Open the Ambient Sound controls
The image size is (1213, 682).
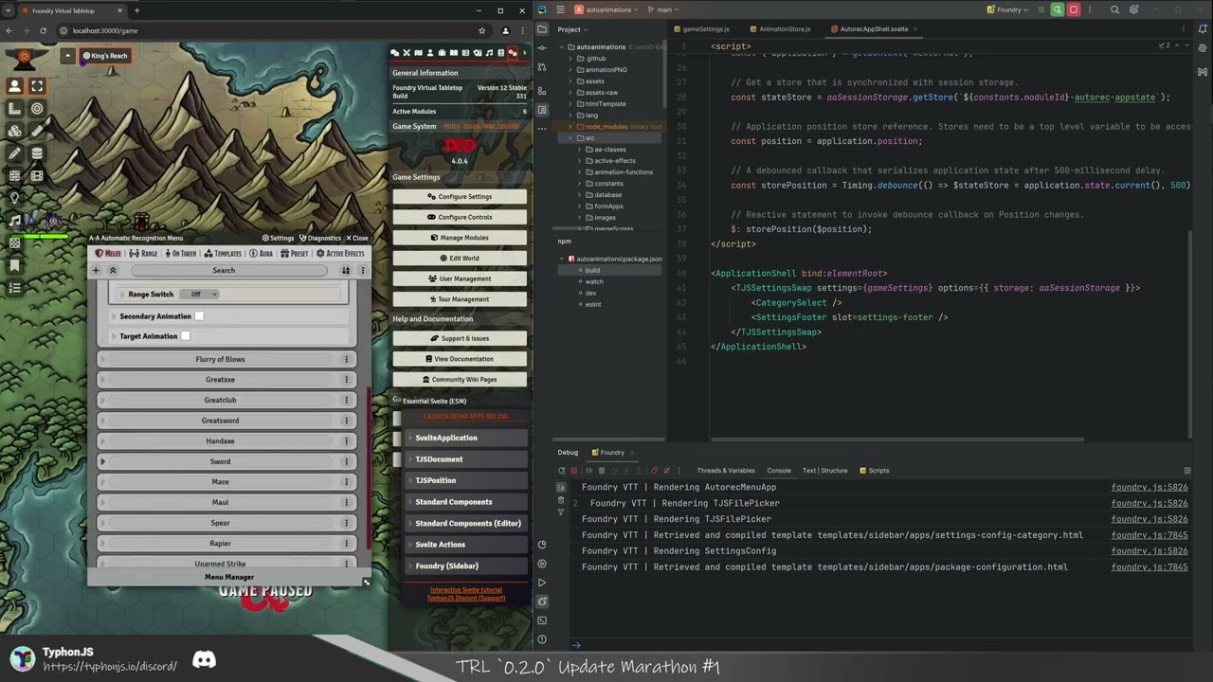tap(13, 219)
